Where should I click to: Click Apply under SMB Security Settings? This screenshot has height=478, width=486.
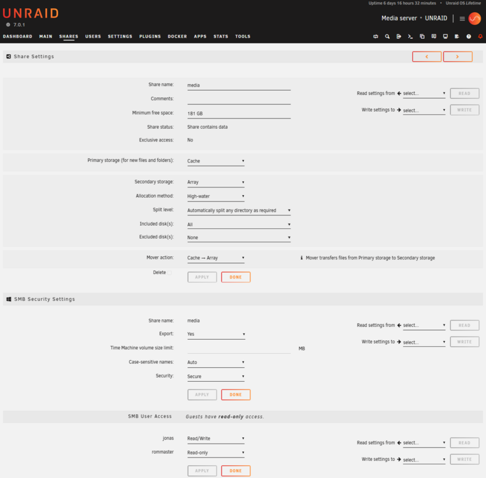pos(202,395)
